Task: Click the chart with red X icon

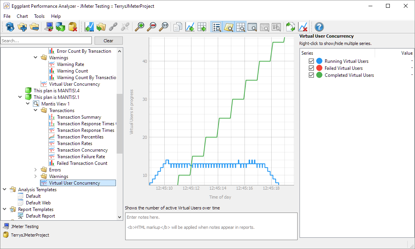Action: coord(303,27)
